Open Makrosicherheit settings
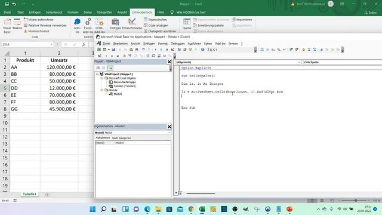 click(36, 31)
